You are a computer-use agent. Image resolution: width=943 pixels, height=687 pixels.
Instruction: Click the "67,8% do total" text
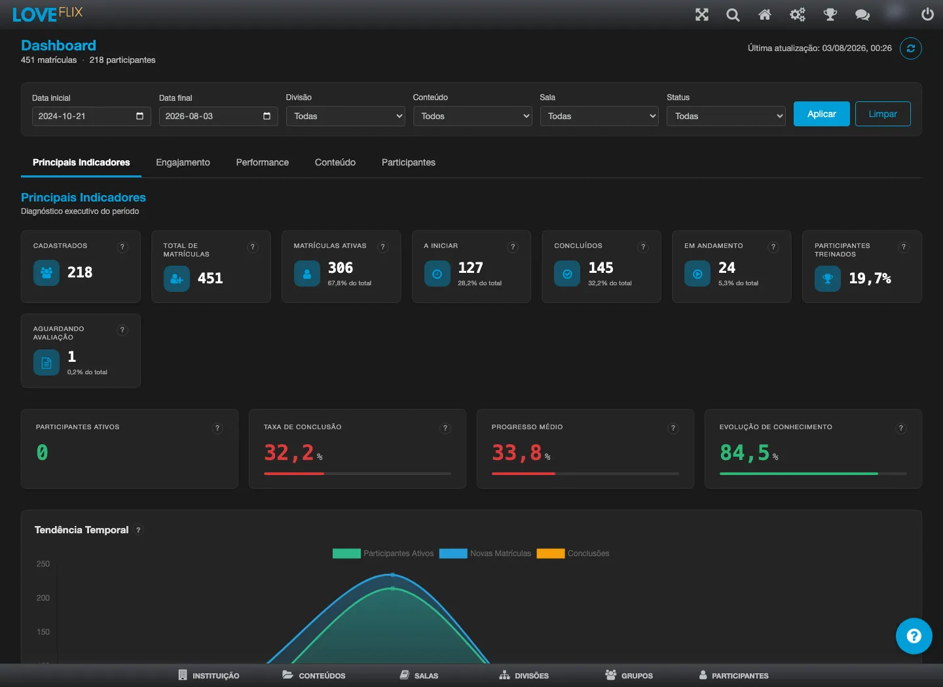tap(350, 283)
